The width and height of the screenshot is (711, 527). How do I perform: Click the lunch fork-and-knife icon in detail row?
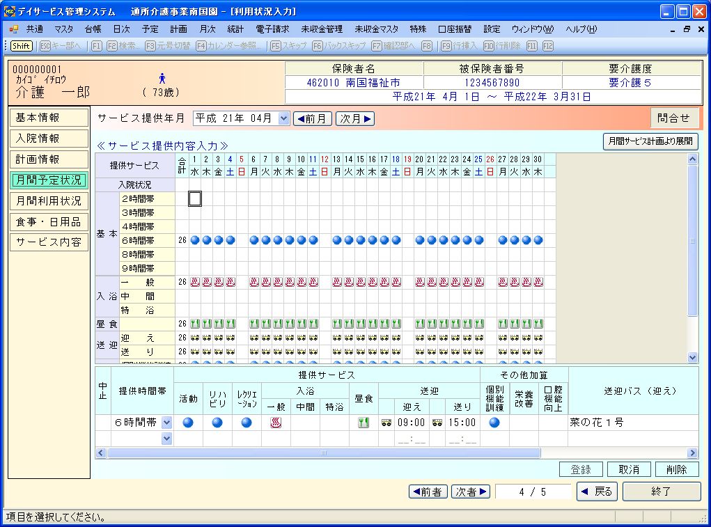click(363, 423)
